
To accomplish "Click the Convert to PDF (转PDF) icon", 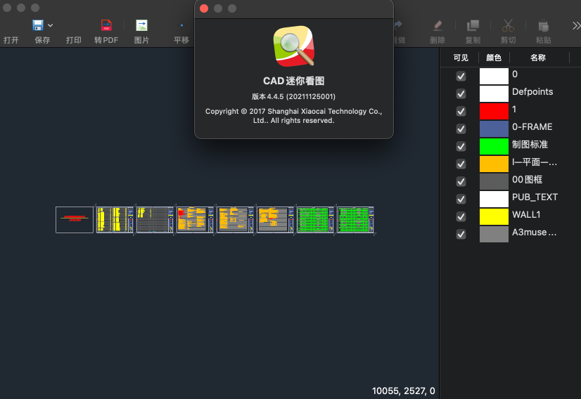I will coord(106,25).
